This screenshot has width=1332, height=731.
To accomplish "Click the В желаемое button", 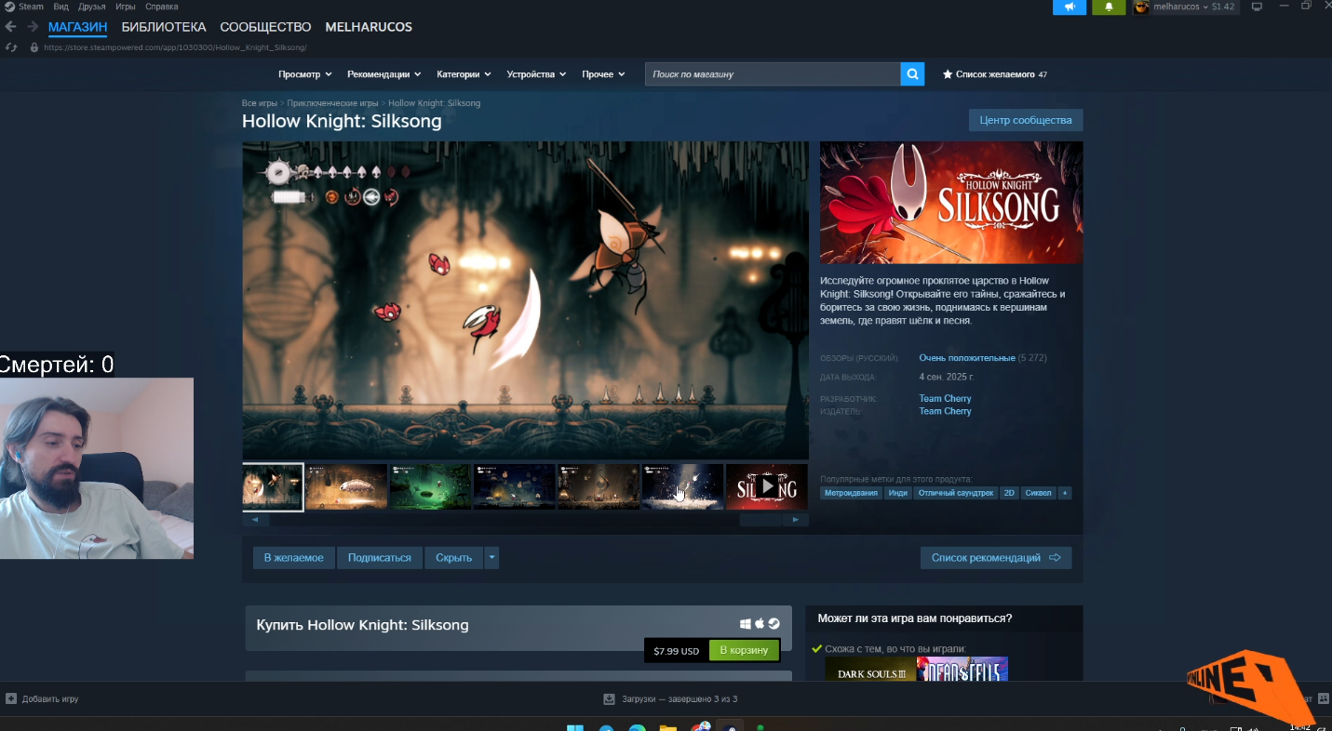I will pyautogui.click(x=294, y=558).
